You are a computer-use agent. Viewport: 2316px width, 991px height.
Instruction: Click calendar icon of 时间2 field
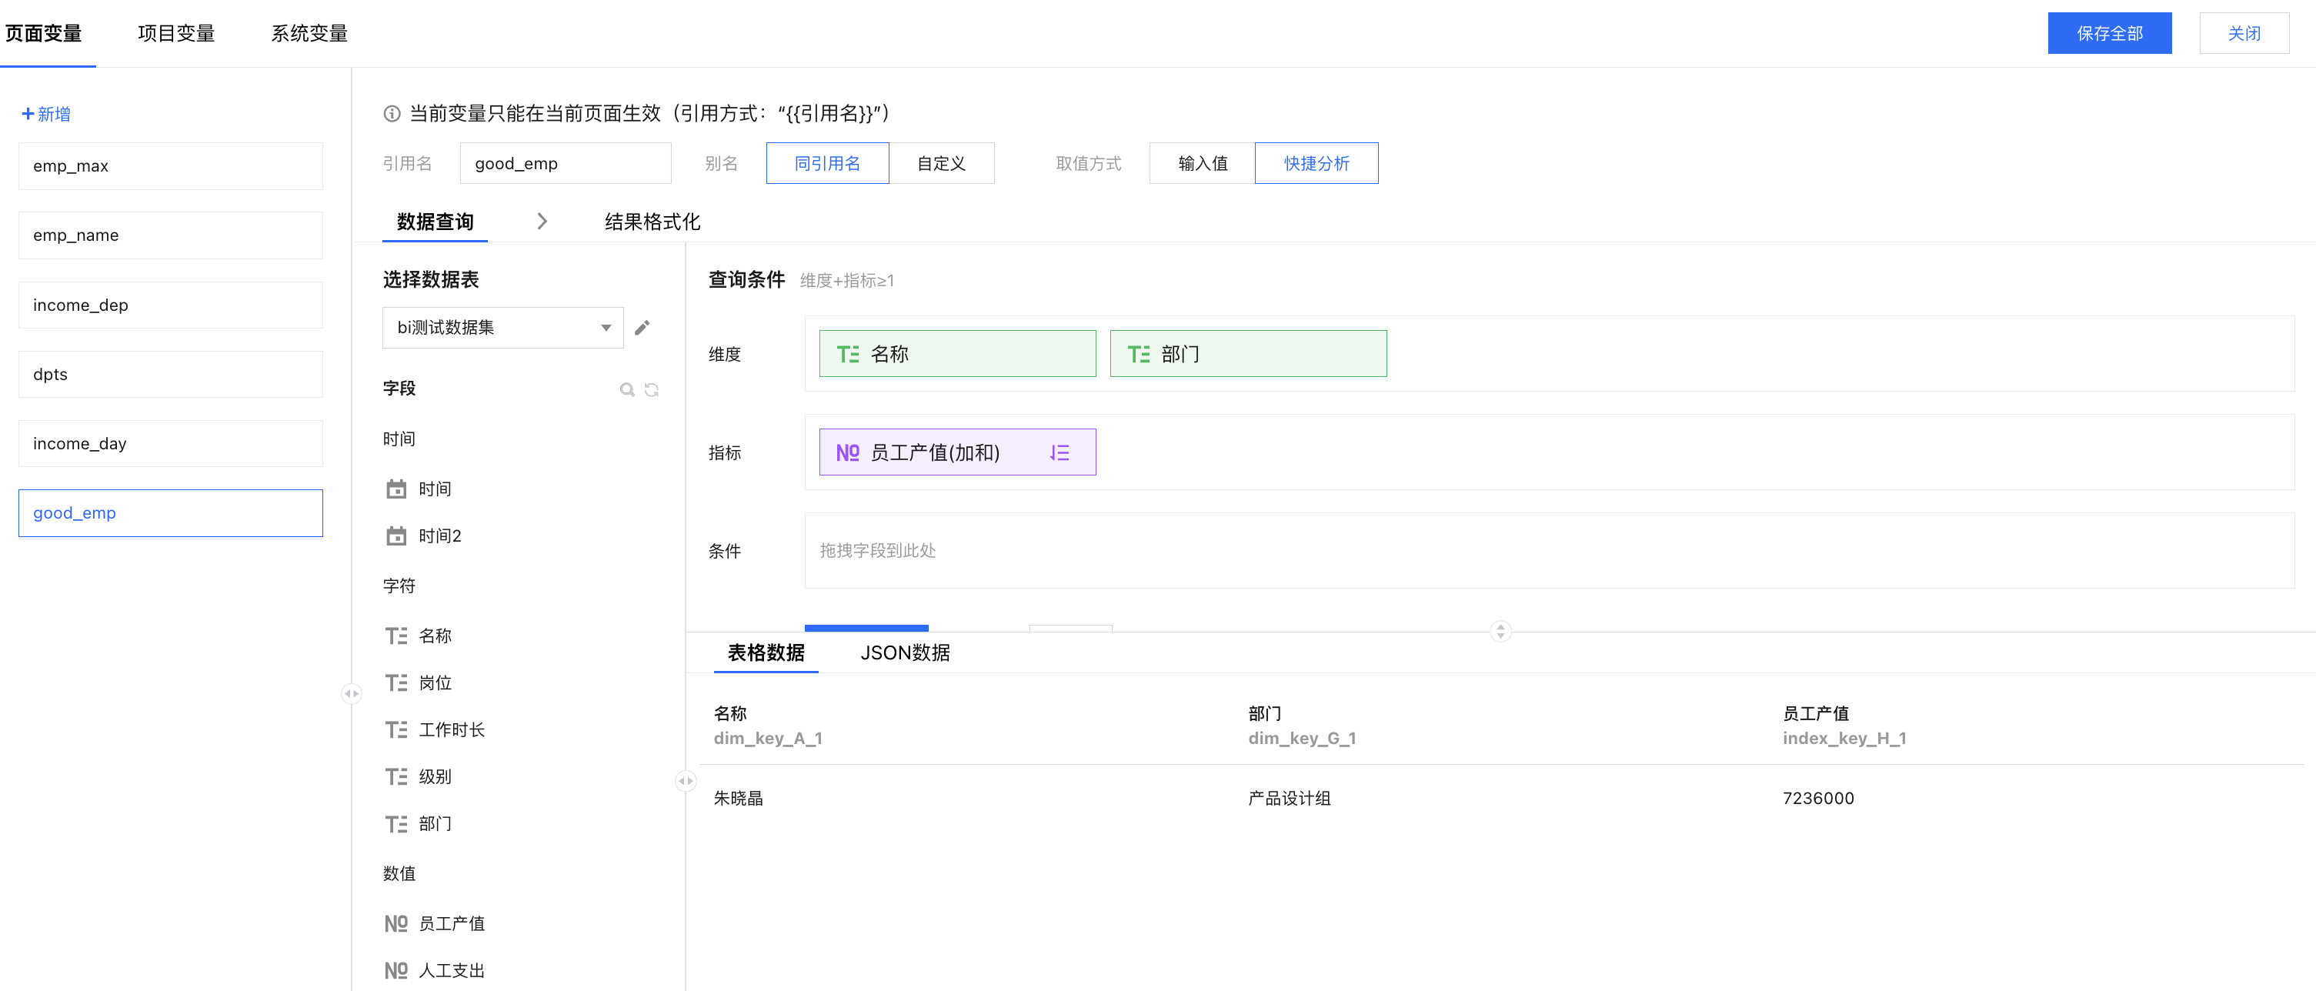(395, 536)
